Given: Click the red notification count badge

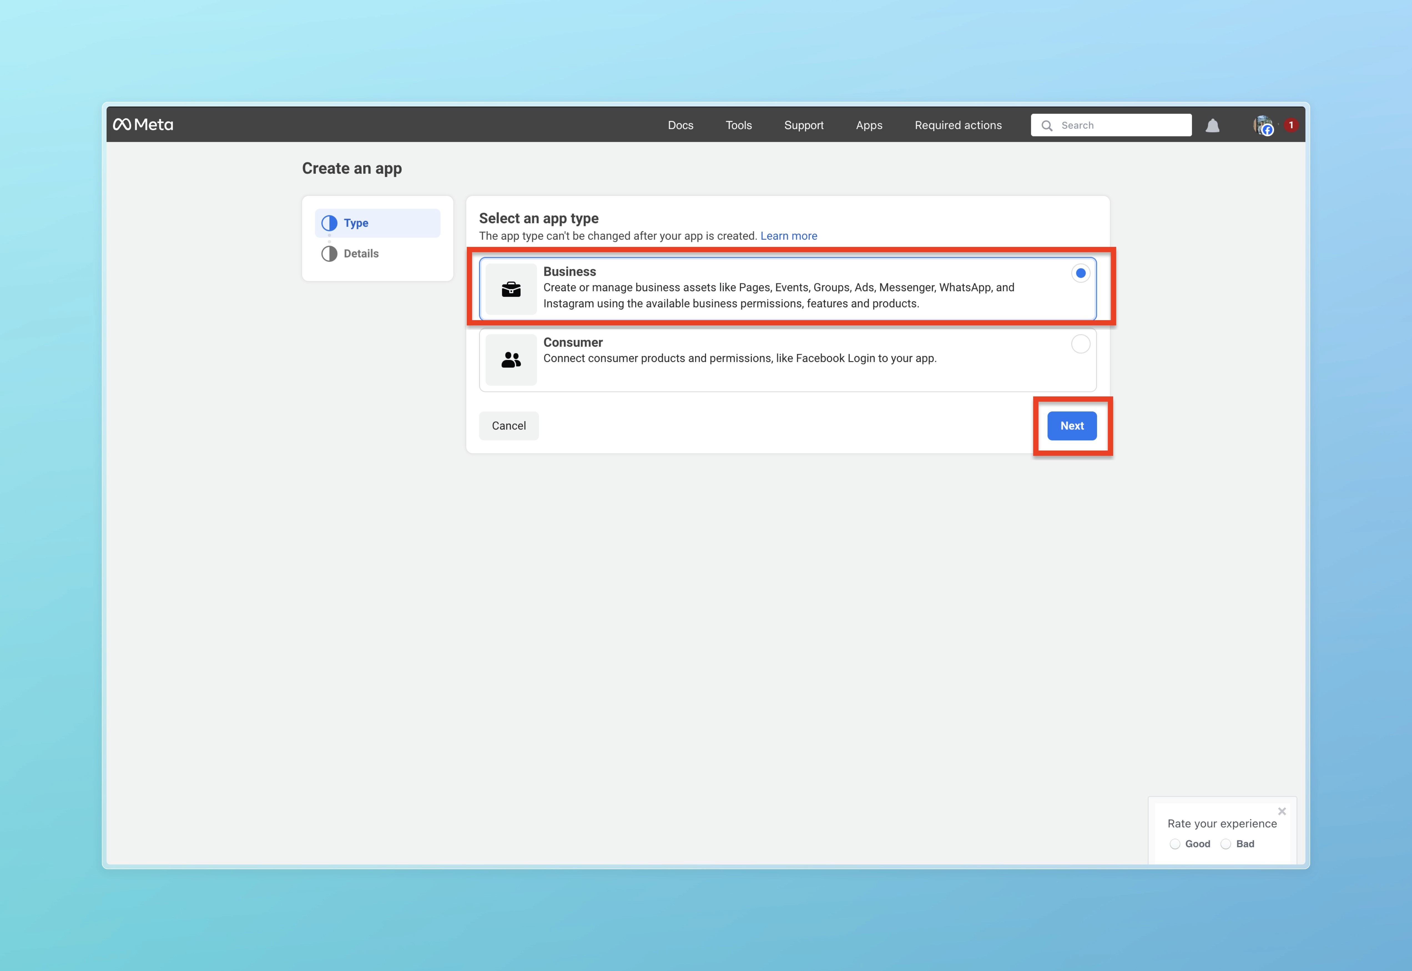Looking at the screenshot, I should tap(1291, 125).
